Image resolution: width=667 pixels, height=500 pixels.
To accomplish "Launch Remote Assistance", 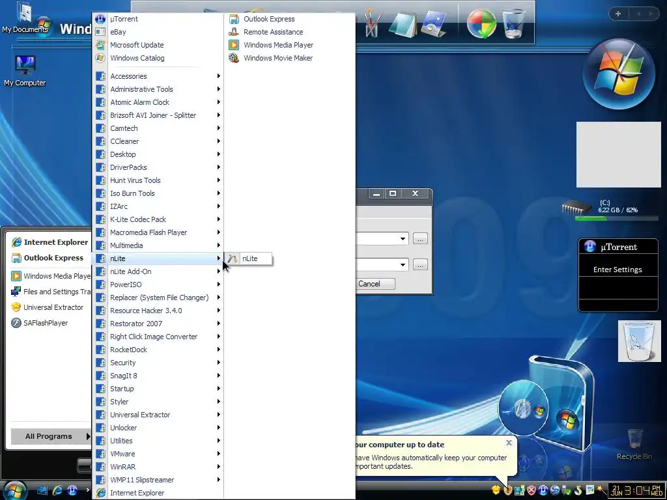I will click(x=289, y=32).
